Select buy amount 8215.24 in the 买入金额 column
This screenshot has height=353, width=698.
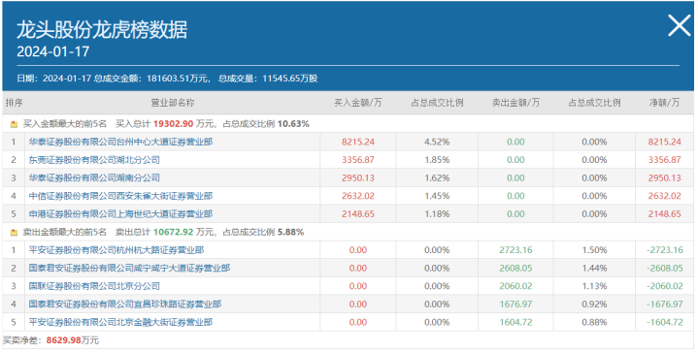click(x=358, y=143)
